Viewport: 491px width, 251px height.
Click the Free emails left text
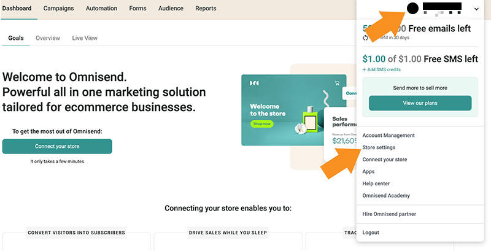[x=439, y=28]
